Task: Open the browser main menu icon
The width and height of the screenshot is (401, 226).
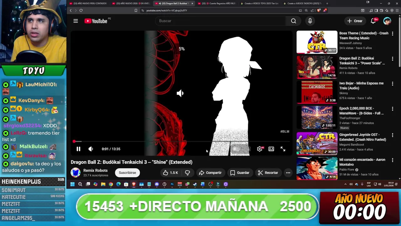Action: click(x=397, y=10)
